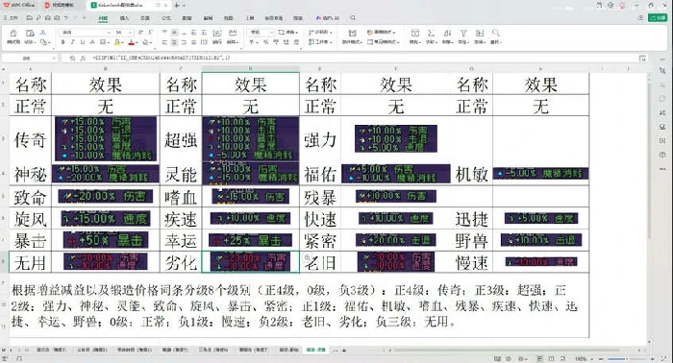Select the cell labeled 机敏
The width and height of the screenshot is (673, 363).
[472, 175]
